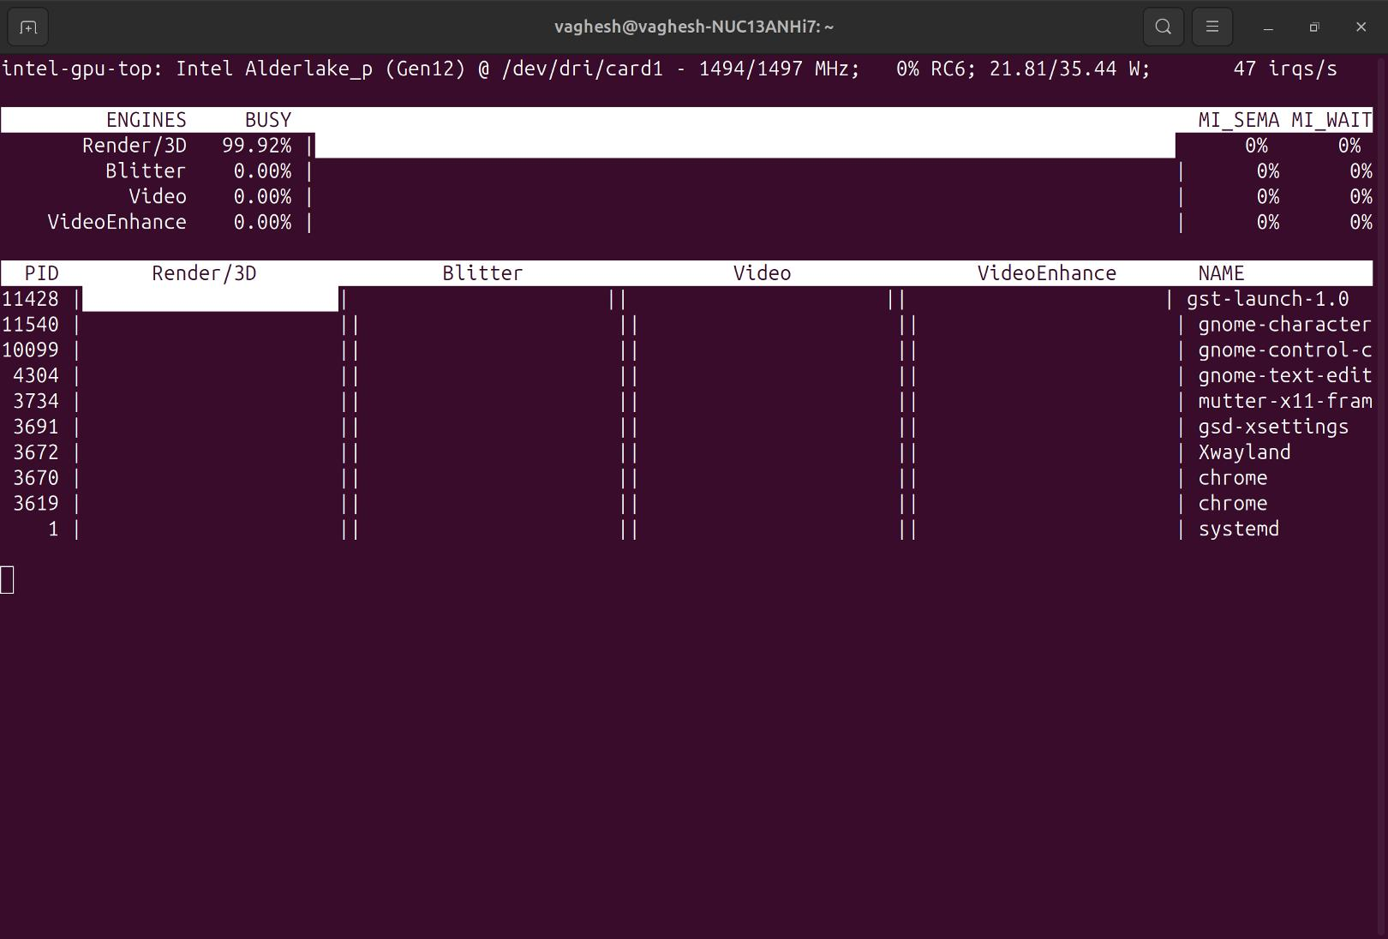This screenshot has height=939, width=1388.
Task: Open a new terminal tab
Action: click(27, 27)
